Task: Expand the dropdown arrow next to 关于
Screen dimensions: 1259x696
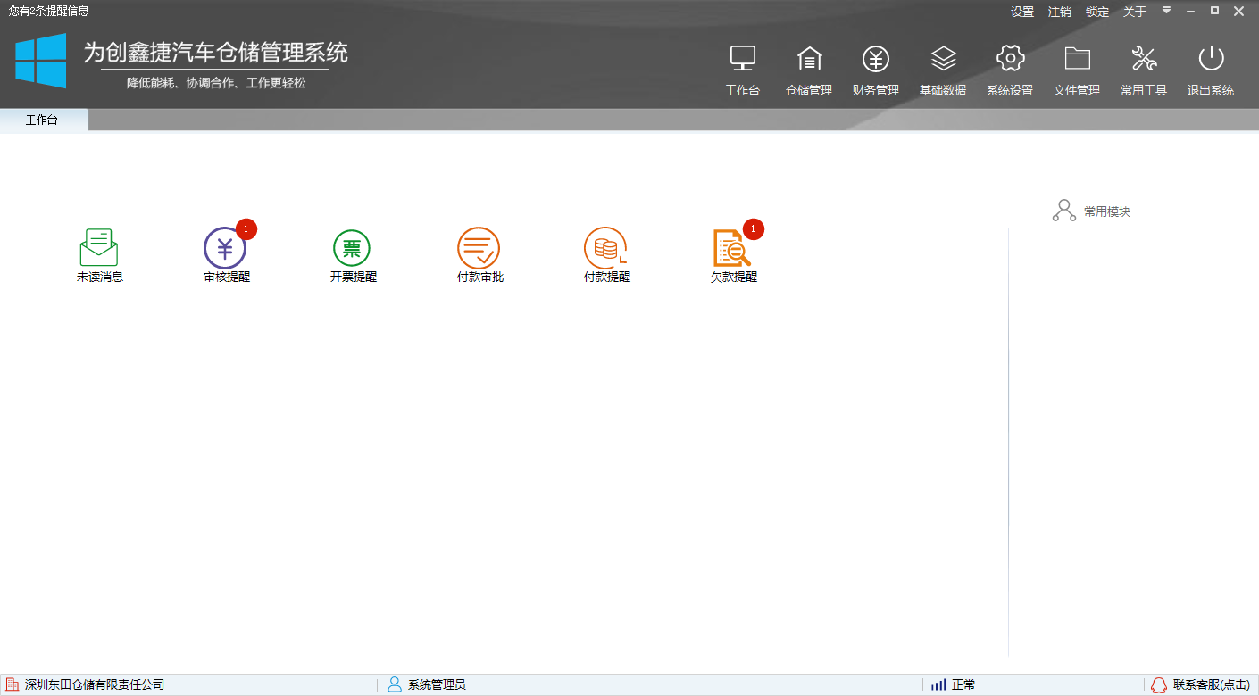Action: pyautogui.click(x=1166, y=12)
